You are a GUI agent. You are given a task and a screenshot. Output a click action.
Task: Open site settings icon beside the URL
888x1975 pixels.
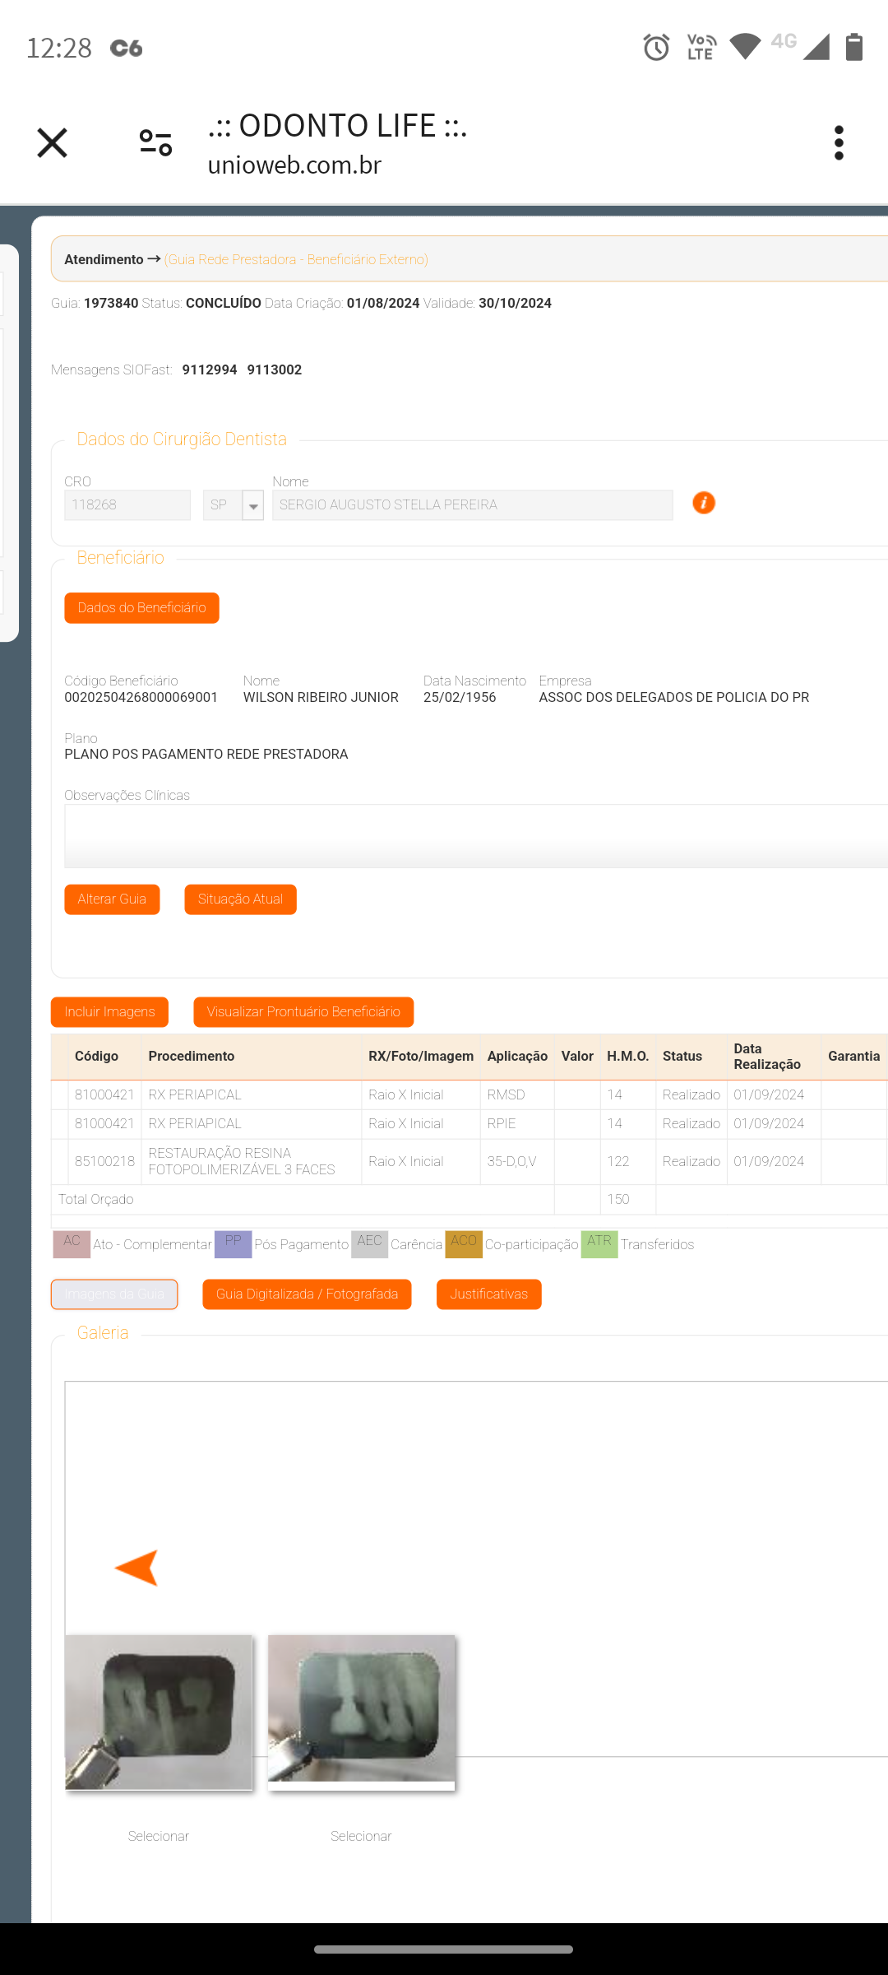coord(155,143)
